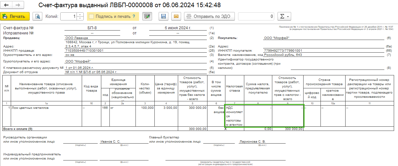This screenshot has height=166, width=398.
Task: Click the sum value field showing 0
Action: 256,16
